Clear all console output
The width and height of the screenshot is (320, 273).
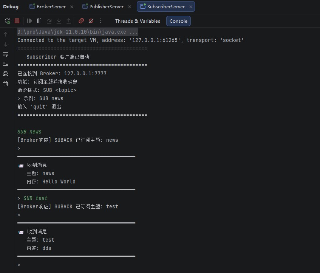point(6,84)
